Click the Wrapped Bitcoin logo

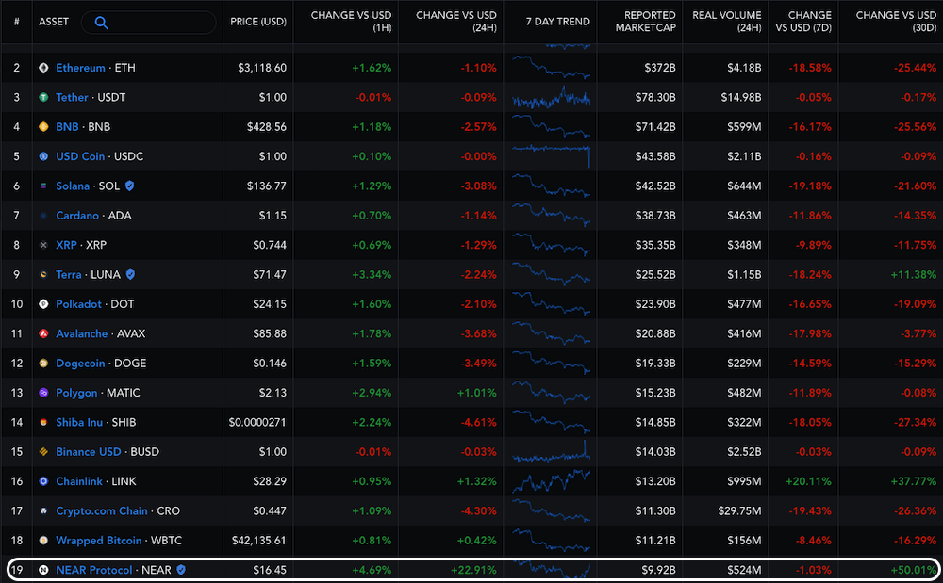tap(43, 541)
